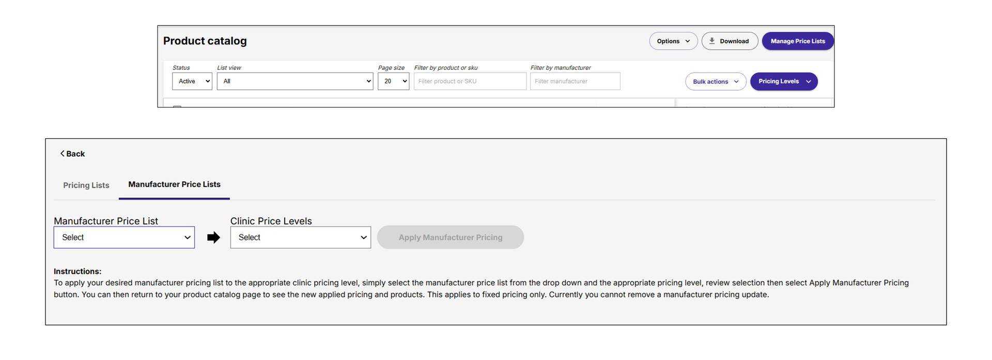The width and height of the screenshot is (992, 360).
Task: Open the Options dropdown button
Action: tap(673, 41)
